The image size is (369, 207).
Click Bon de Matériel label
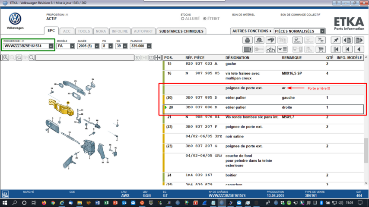tap(243, 15)
